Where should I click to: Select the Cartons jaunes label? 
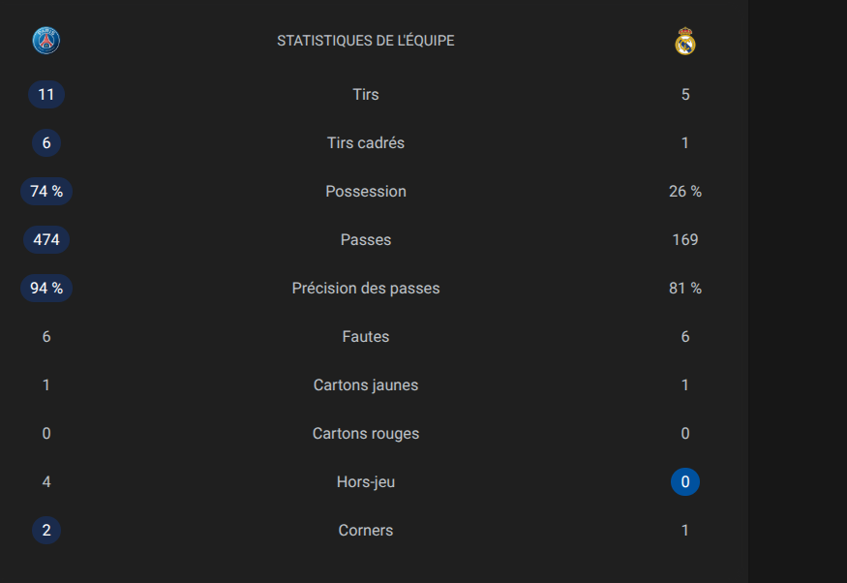click(366, 385)
